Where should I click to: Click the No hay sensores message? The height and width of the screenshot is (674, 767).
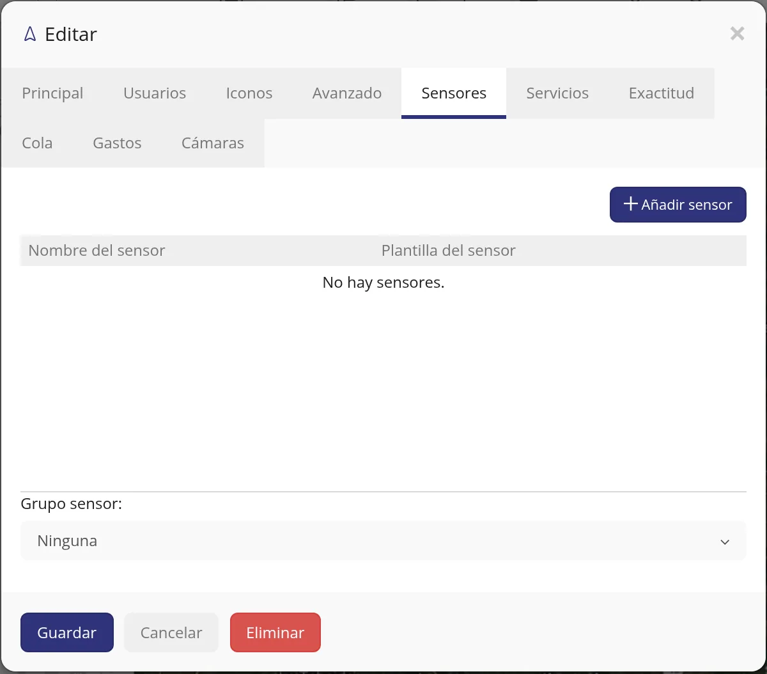[383, 283]
